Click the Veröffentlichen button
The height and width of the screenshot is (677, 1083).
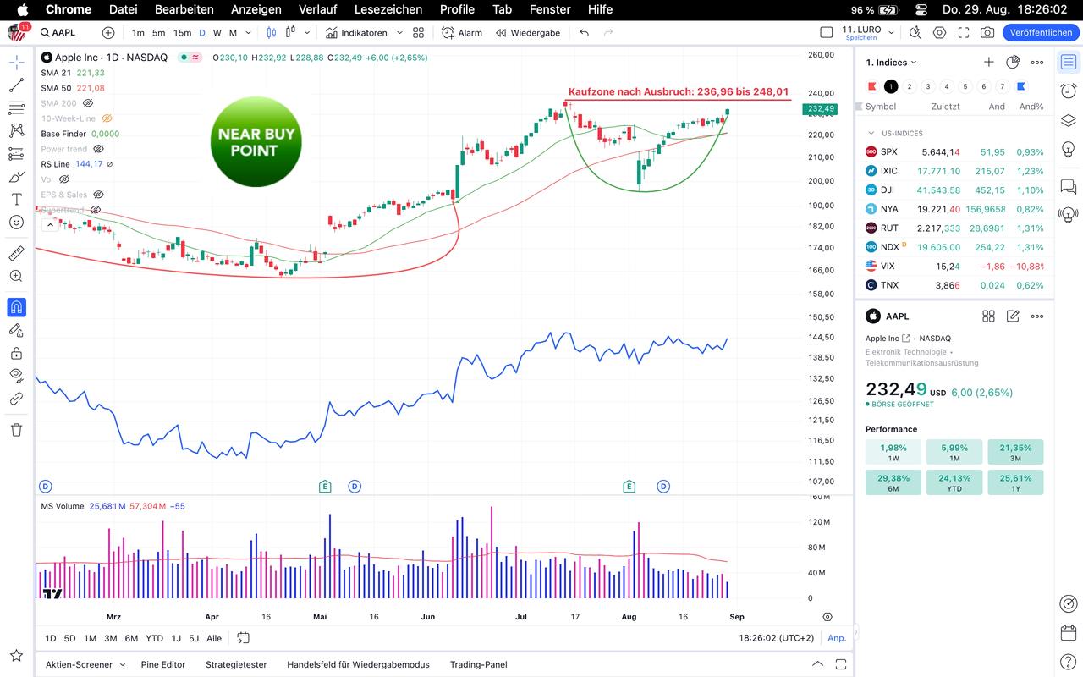click(x=1041, y=32)
